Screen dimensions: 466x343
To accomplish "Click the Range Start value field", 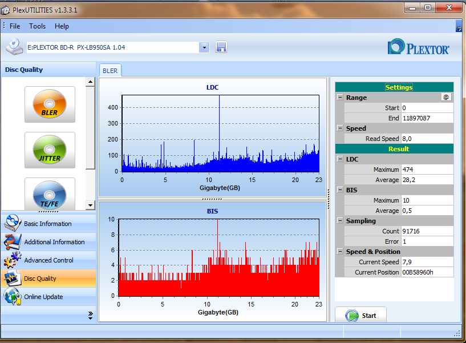I will (x=427, y=108).
